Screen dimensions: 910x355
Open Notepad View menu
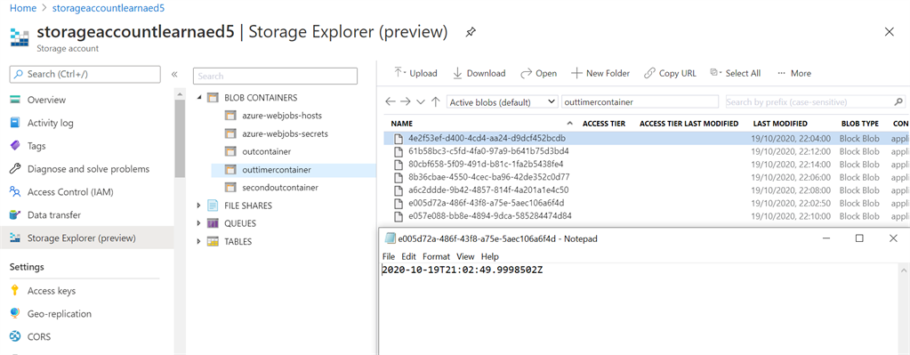(465, 256)
